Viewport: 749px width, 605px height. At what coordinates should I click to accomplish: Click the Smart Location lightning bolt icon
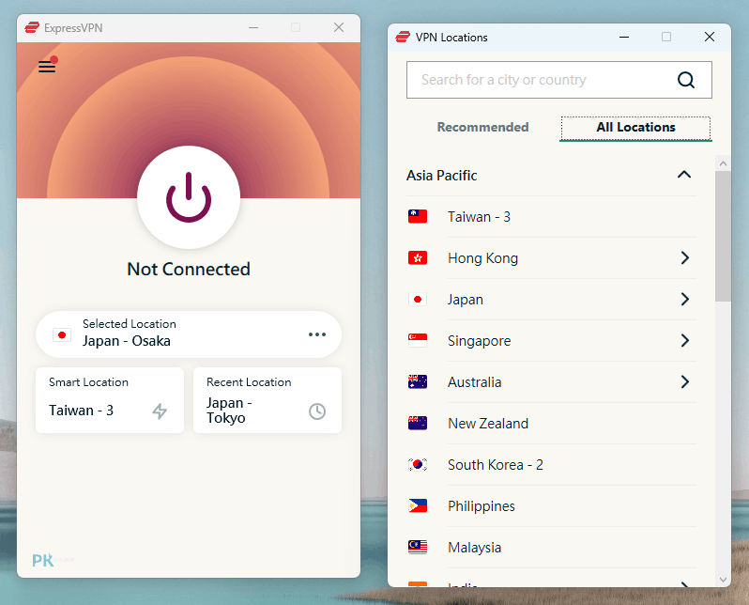(x=160, y=411)
